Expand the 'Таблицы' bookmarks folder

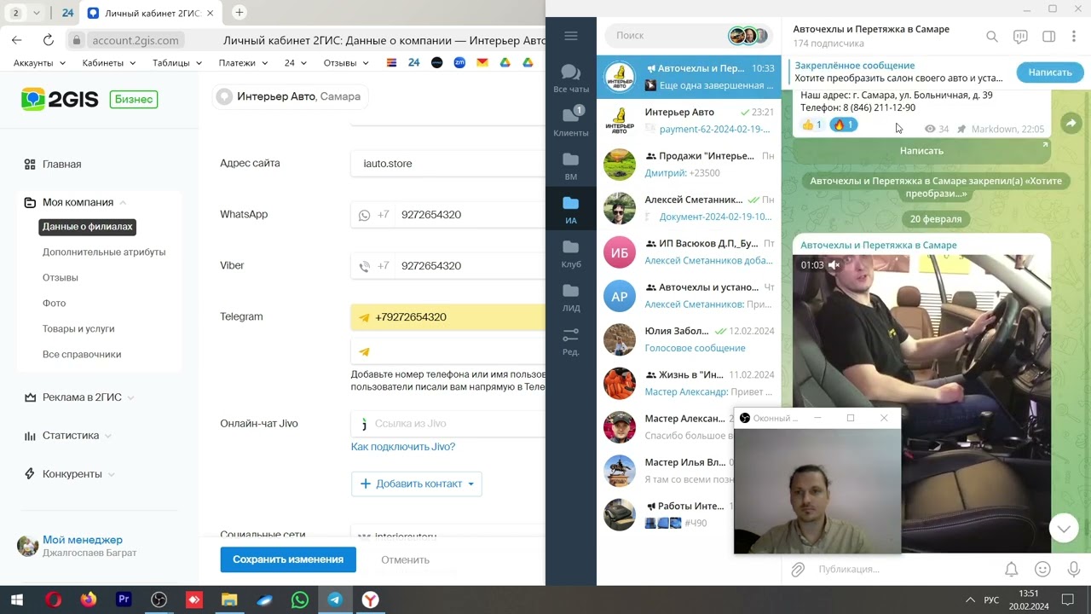click(x=177, y=63)
